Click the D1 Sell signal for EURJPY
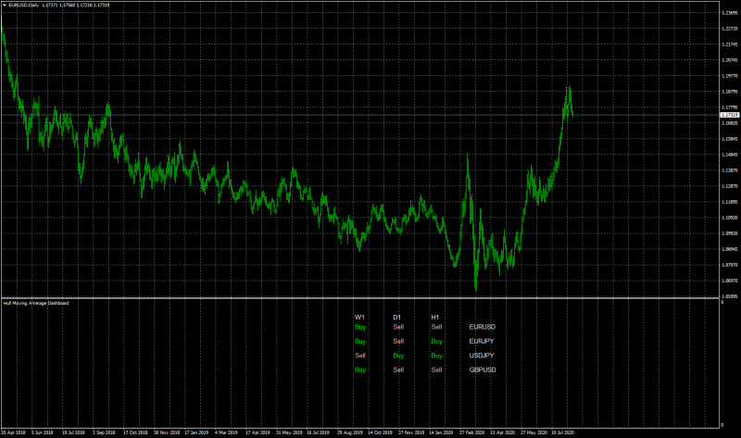Screen dimensions: 741x438 (x=398, y=341)
